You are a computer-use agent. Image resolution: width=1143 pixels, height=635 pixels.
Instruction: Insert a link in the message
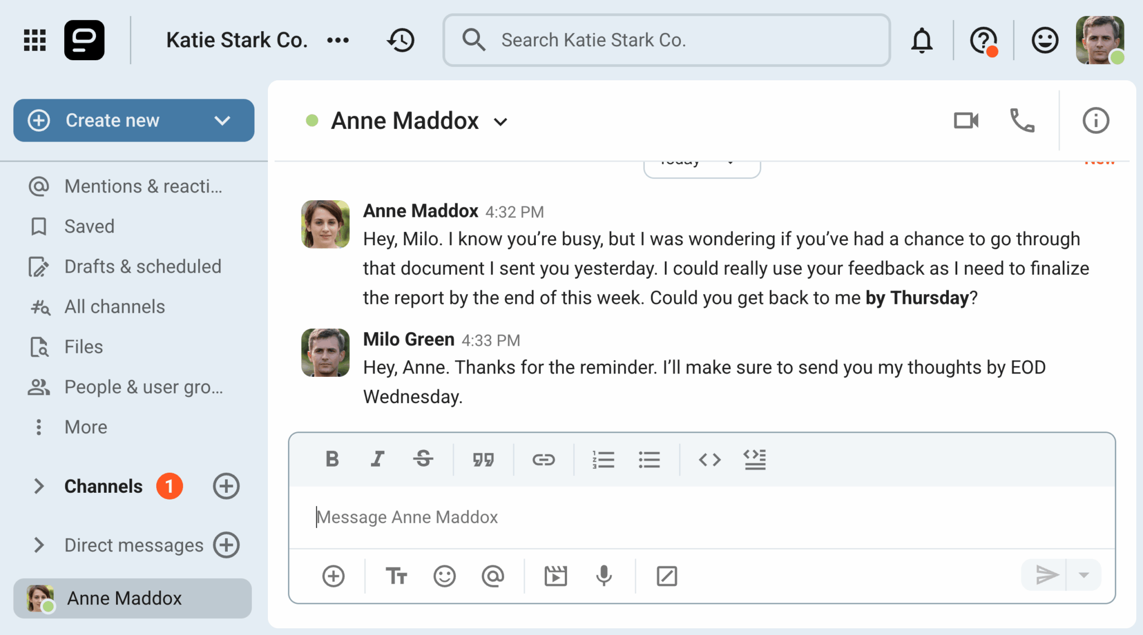click(543, 459)
